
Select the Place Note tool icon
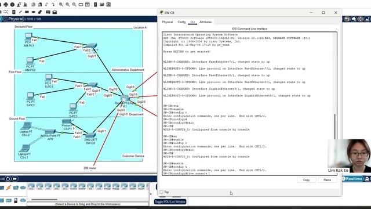[14, 12]
